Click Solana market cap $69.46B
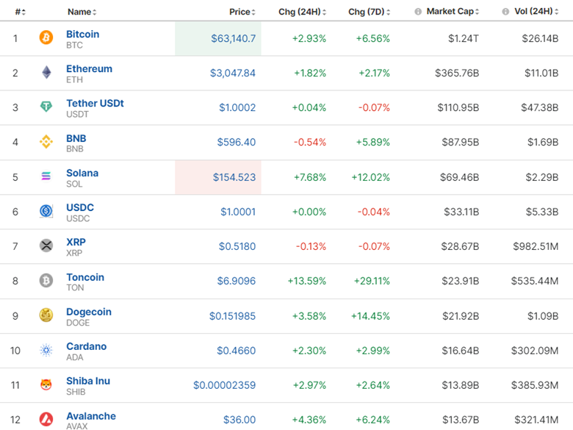This screenshot has width=573, height=430. pyautogui.click(x=459, y=177)
